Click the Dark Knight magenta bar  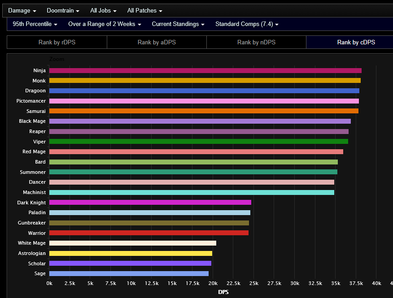(x=150, y=203)
